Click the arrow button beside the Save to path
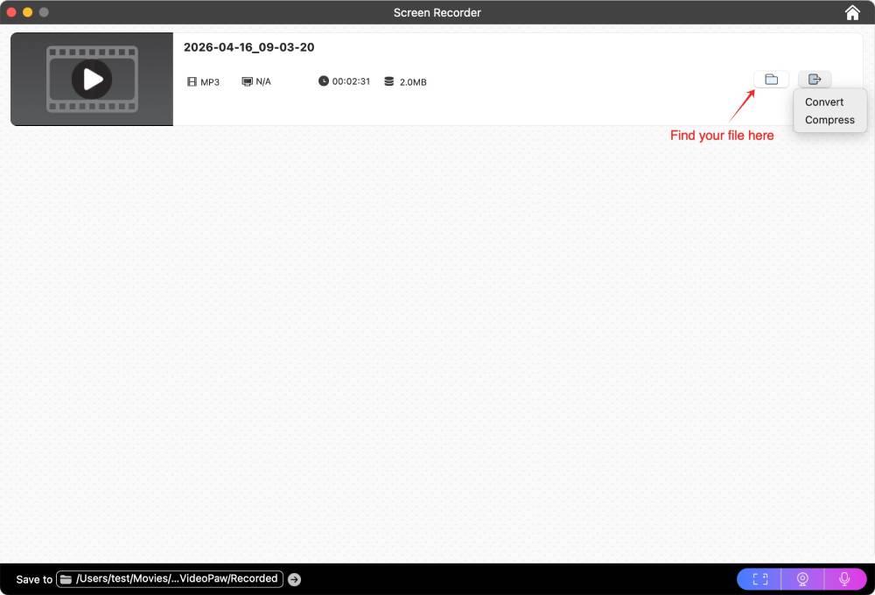 [294, 578]
